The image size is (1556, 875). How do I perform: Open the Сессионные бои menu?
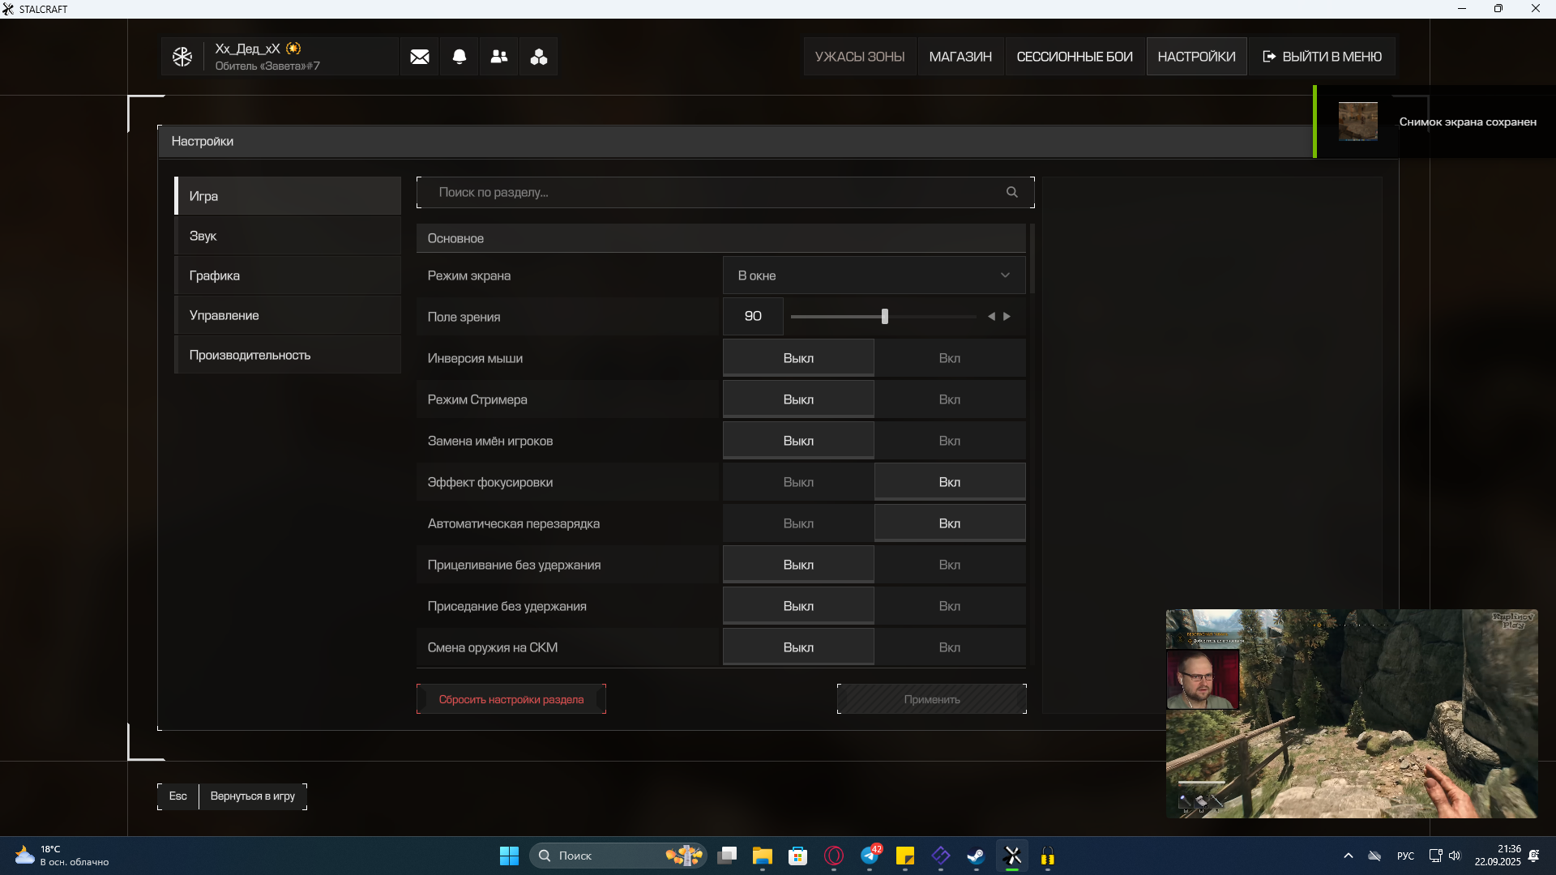(1074, 57)
